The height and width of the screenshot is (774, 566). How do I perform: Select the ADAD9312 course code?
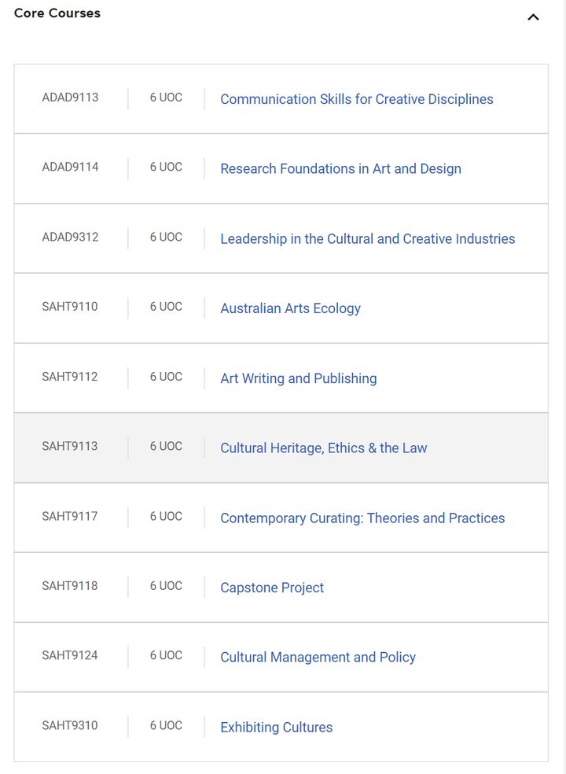point(70,237)
